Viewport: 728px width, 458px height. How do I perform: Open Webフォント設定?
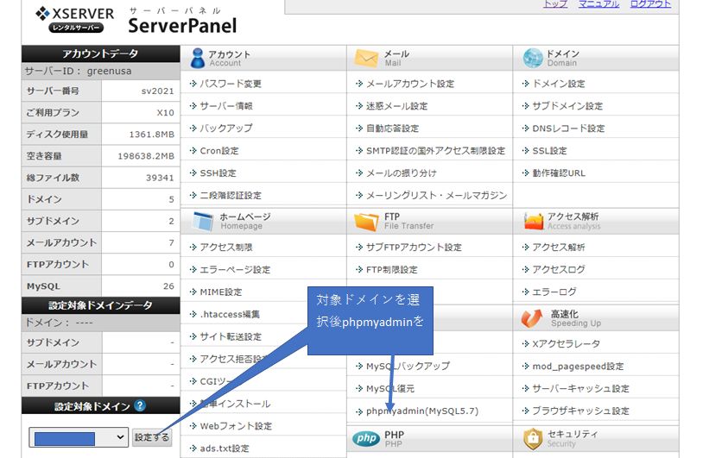[x=236, y=426]
